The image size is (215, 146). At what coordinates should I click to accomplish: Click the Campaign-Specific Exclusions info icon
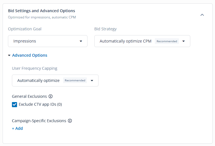[70, 121]
